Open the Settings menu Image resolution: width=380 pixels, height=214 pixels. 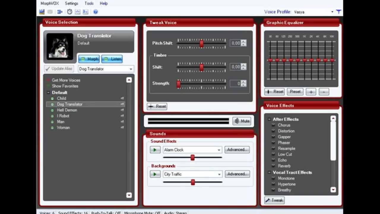72,4
